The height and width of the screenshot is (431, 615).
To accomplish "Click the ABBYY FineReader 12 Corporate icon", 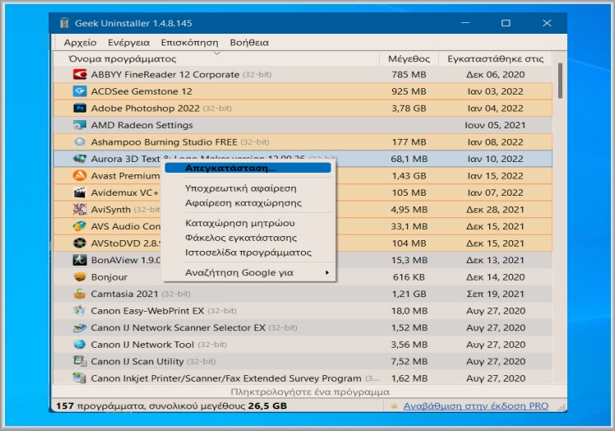I will tap(80, 74).
